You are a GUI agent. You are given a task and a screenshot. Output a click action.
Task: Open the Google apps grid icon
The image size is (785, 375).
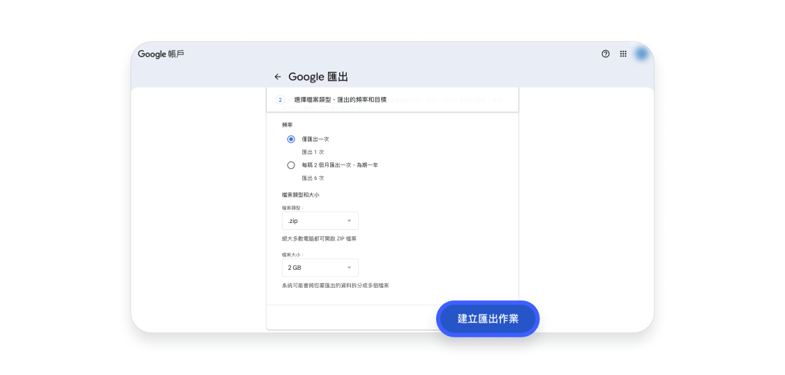(623, 54)
